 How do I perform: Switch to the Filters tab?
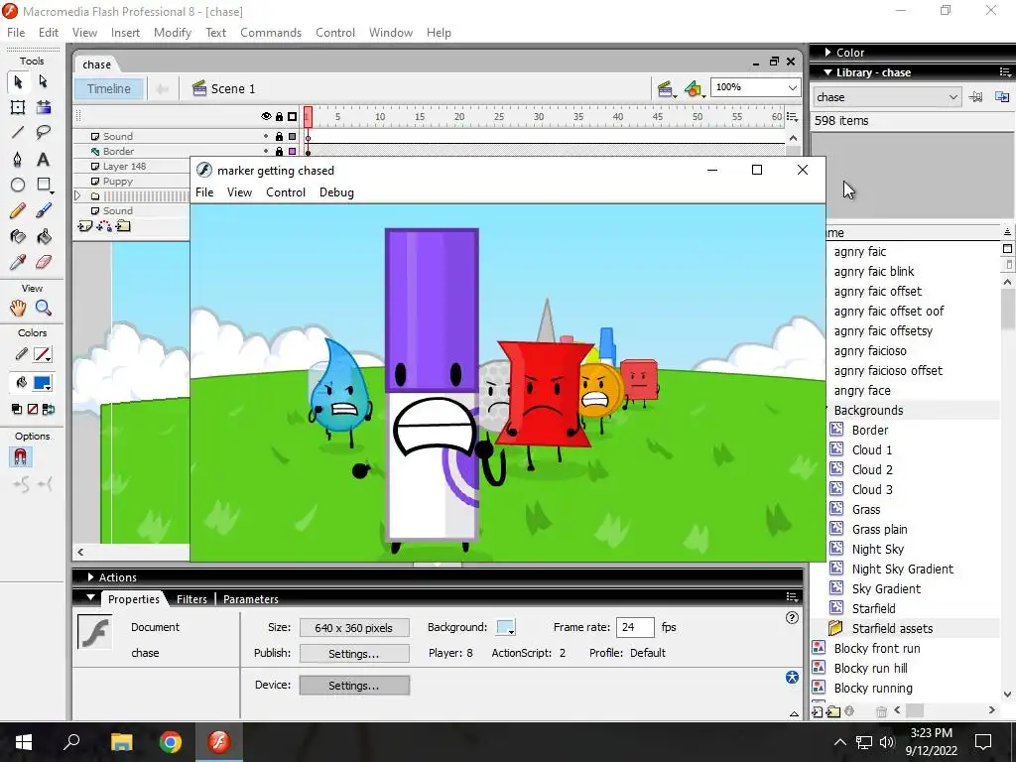pos(191,599)
